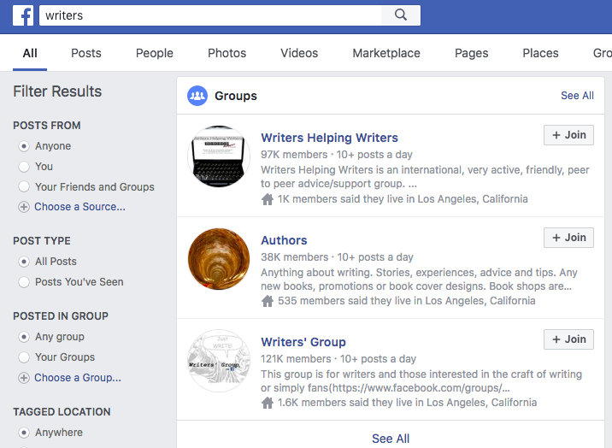Viewport: 612px width, 448px height.
Task: Switch to the Places tab
Action: pos(540,53)
